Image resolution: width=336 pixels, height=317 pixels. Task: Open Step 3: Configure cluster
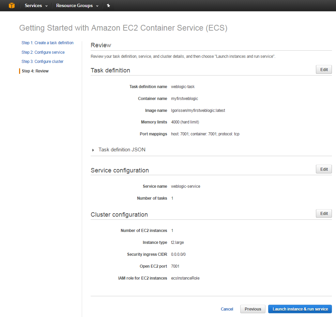(42, 62)
